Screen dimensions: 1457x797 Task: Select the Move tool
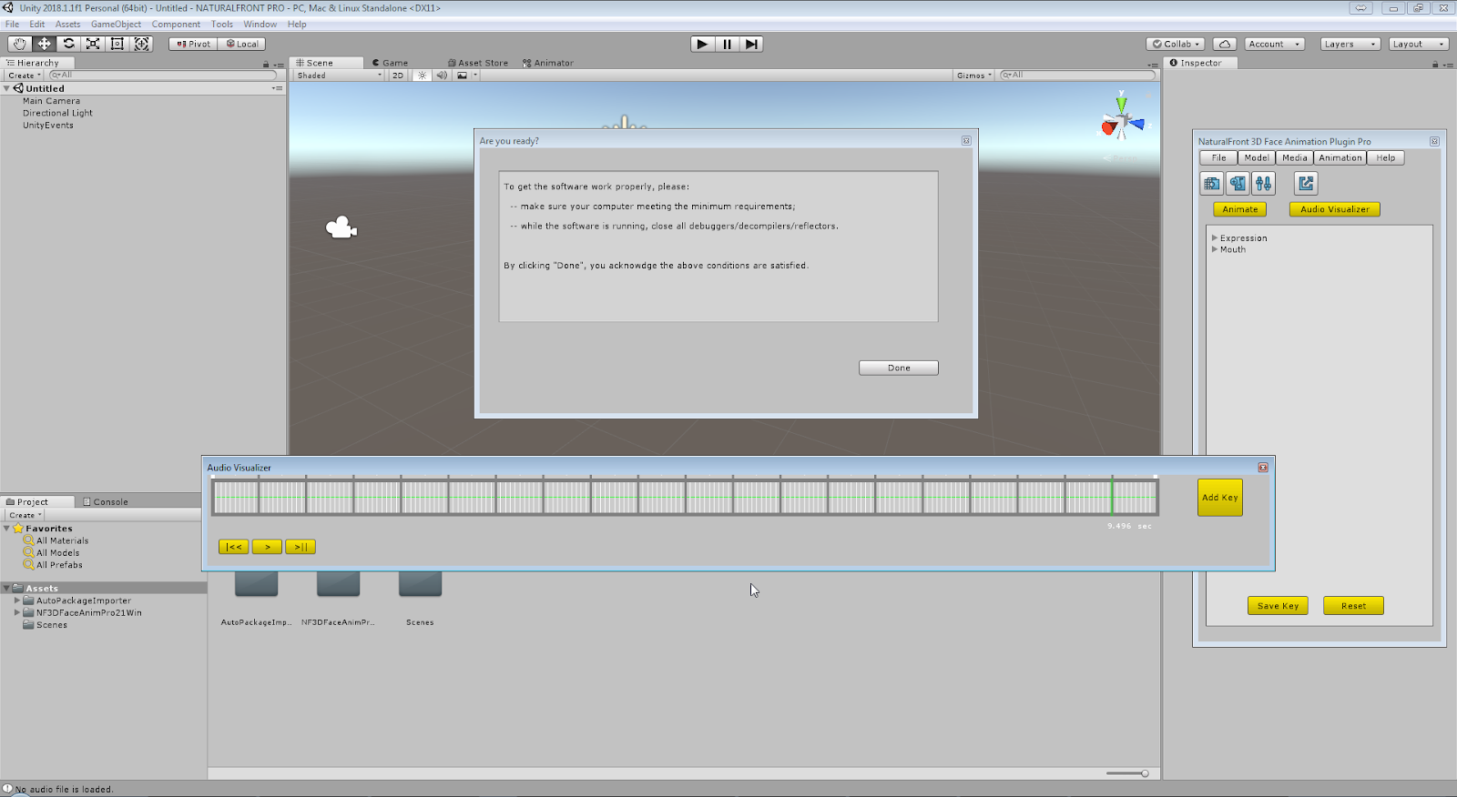tap(44, 44)
